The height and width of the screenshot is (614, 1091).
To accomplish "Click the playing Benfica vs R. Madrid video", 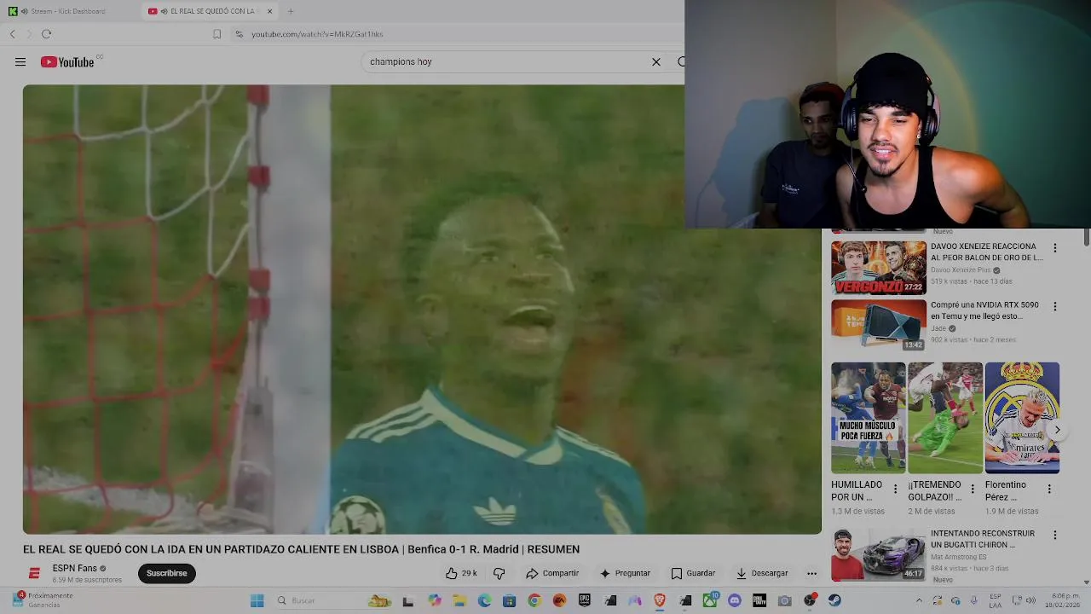I will coord(422,309).
